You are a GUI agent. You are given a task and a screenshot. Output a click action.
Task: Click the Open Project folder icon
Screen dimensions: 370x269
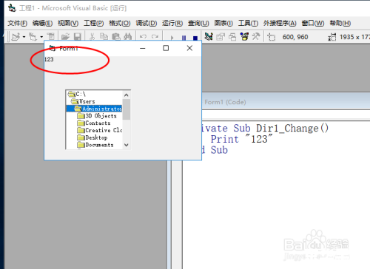point(65,37)
